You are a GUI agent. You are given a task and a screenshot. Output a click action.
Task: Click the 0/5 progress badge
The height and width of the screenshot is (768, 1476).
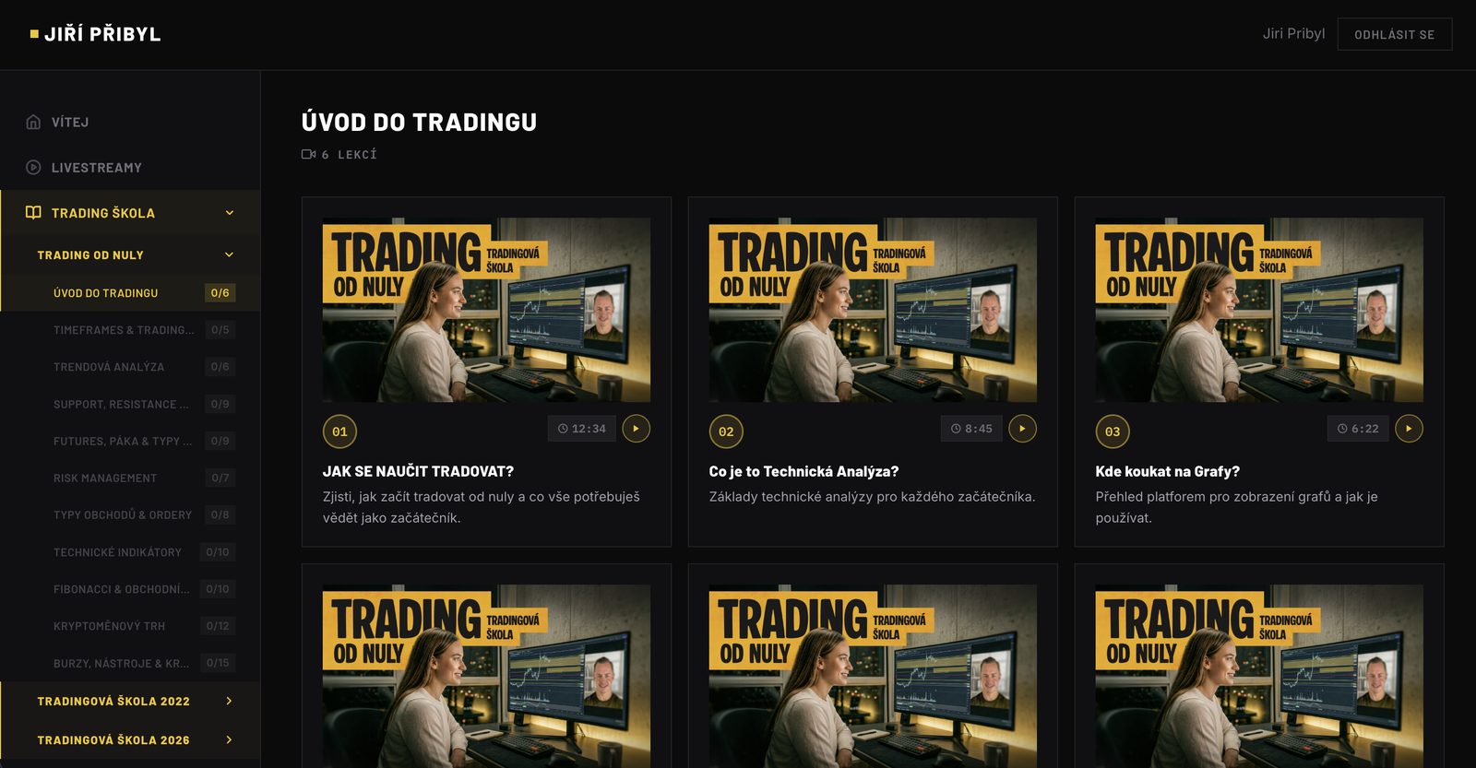point(220,330)
